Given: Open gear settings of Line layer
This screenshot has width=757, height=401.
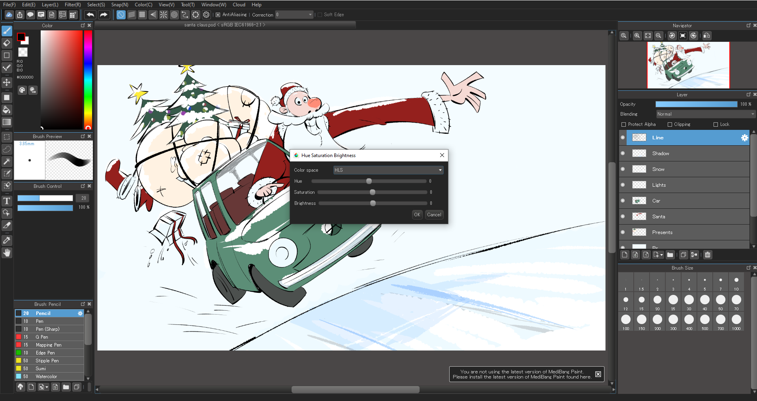Looking at the screenshot, I should (744, 138).
